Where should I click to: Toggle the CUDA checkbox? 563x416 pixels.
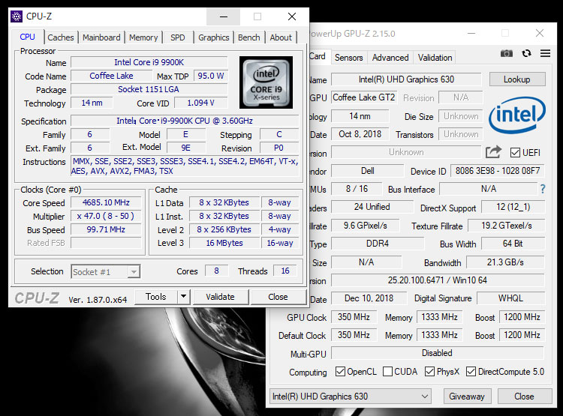coord(387,372)
